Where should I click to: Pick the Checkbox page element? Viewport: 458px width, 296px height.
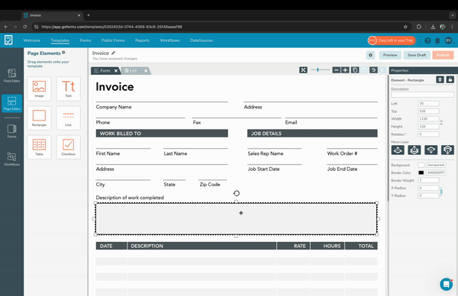click(69, 147)
